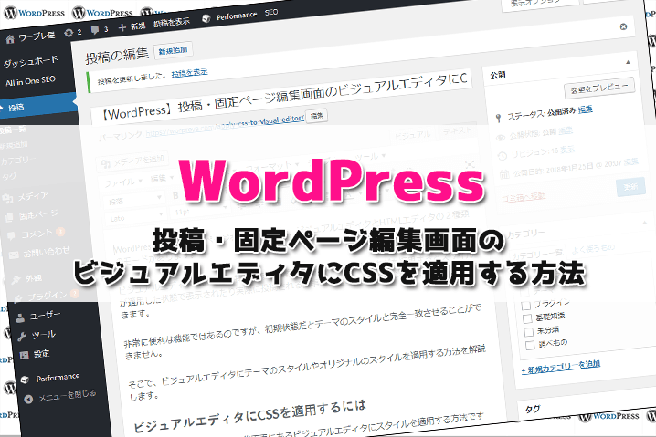The width and height of the screenshot is (656, 437).
Task: Collapse sidebar with メニューを閉じる
Action: pos(59,396)
